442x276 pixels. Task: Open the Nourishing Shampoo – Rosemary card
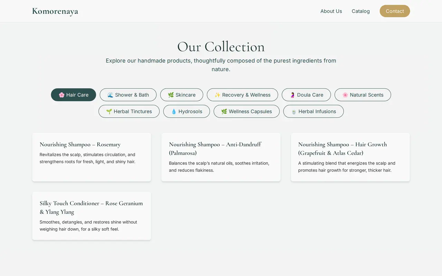[92, 157]
